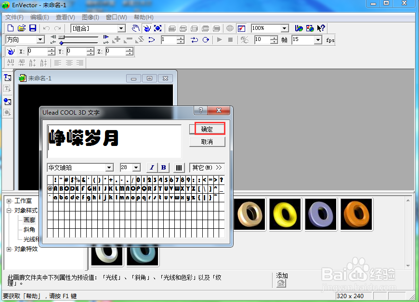The width and height of the screenshot is (419, 302).
Task: Click the help question mark in dialog title
Action: (201, 110)
